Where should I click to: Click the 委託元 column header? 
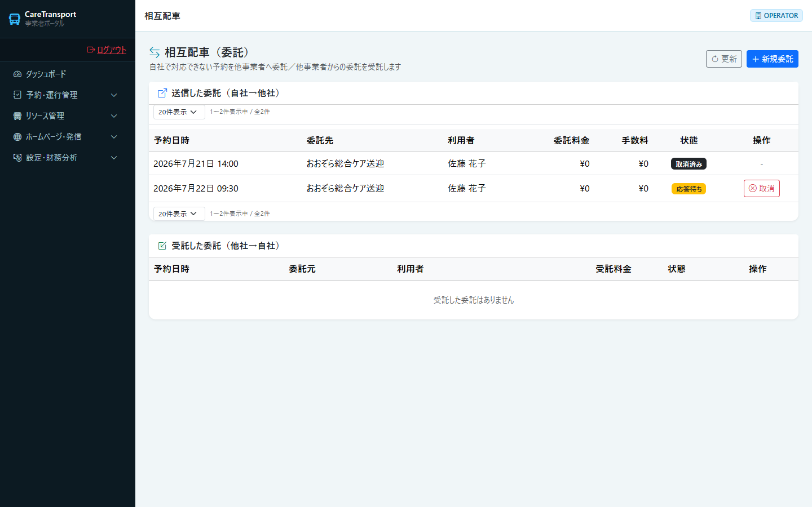coord(302,269)
